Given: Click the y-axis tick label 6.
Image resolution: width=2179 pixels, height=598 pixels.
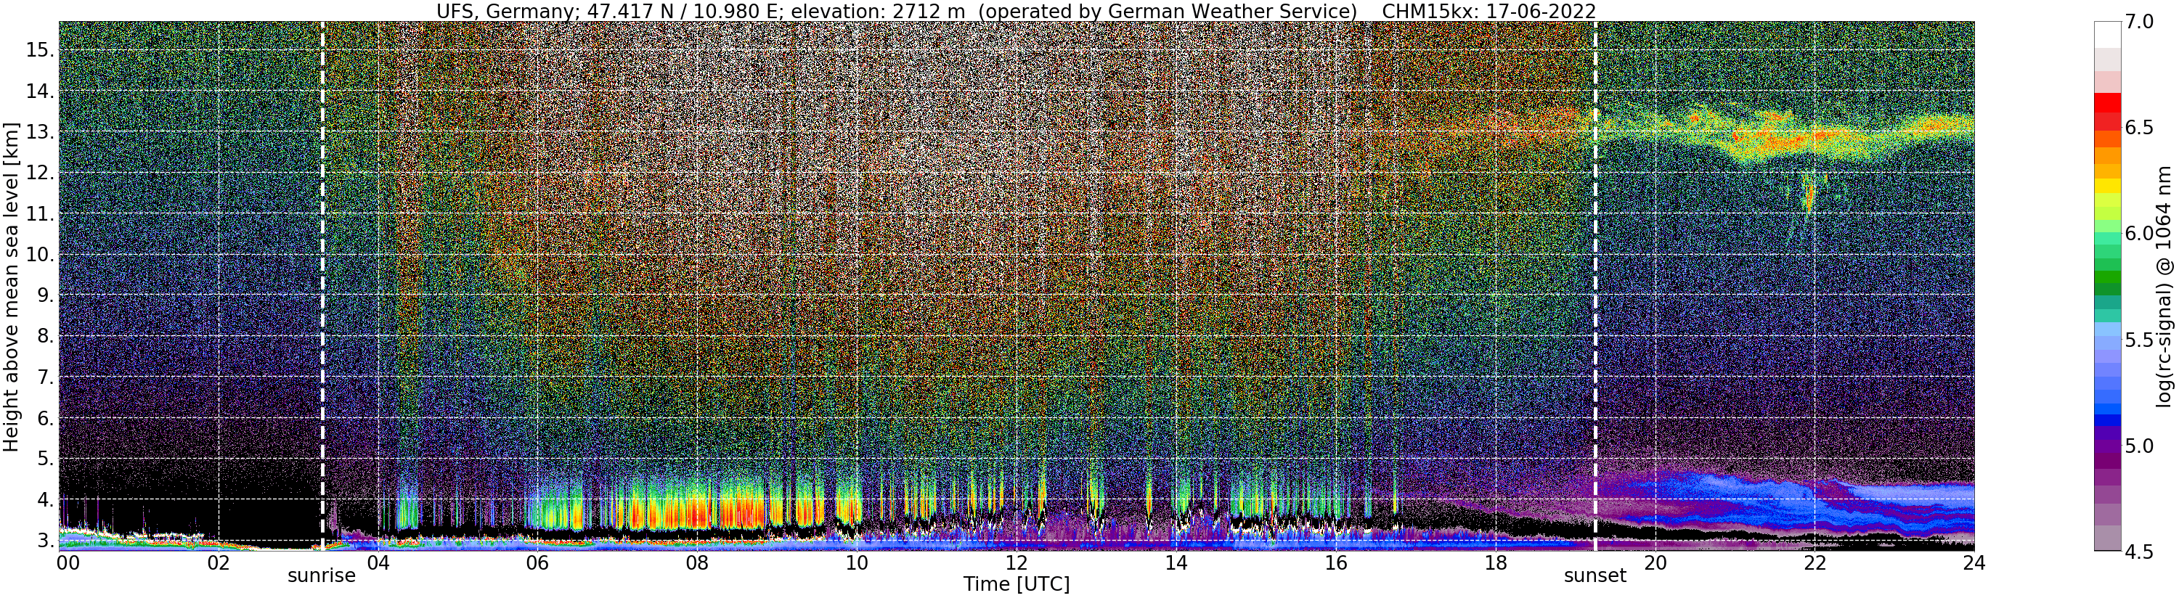Looking at the screenshot, I should coord(45,418).
